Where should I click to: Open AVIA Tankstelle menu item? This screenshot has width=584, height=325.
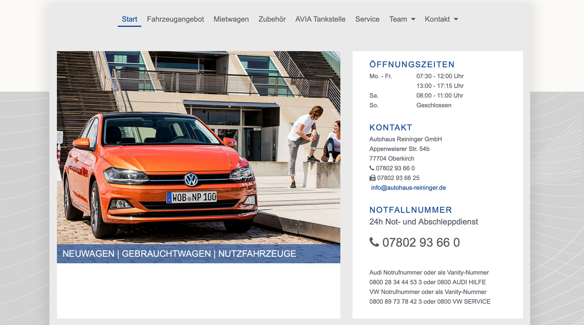pos(320,19)
